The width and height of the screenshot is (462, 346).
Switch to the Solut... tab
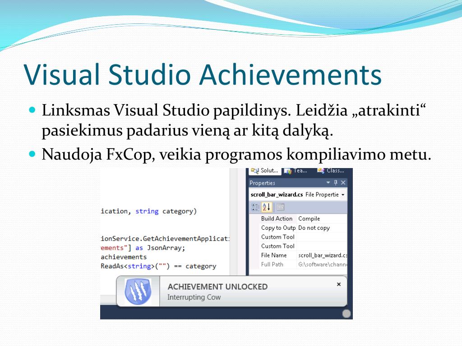[x=265, y=171]
